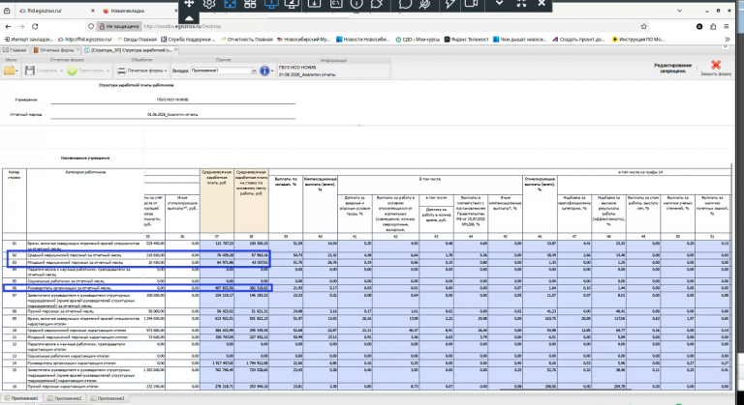The height and width of the screenshot is (405, 744).
Task: Click the fullscreen arrows icon in overlay toolbar
Action: tap(521, 3)
